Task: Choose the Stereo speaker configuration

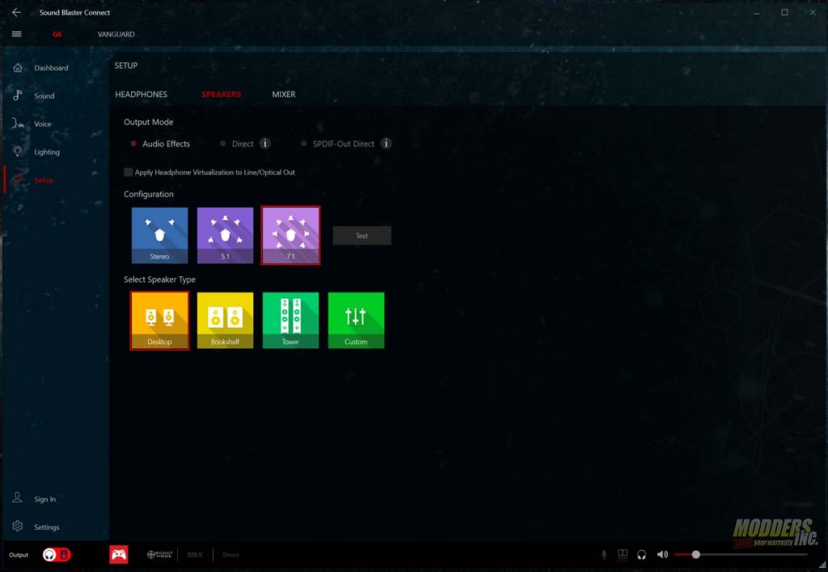Action: (x=159, y=235)
